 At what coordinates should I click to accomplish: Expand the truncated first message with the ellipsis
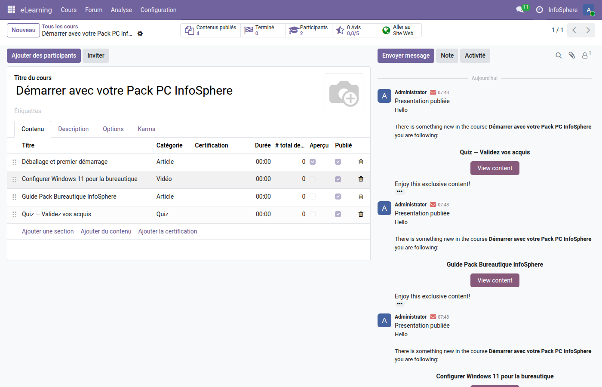tap(399, 191)
